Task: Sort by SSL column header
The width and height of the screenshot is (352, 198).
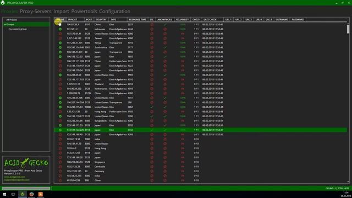Action: pyautogui.click(x=152, y=20)
